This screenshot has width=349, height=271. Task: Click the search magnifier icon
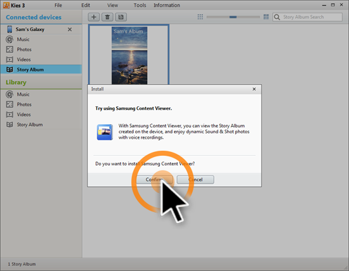pos(277,17)
